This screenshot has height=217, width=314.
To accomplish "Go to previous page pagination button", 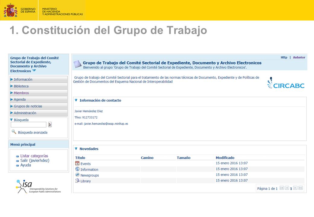I will click(x=287, y=188).
